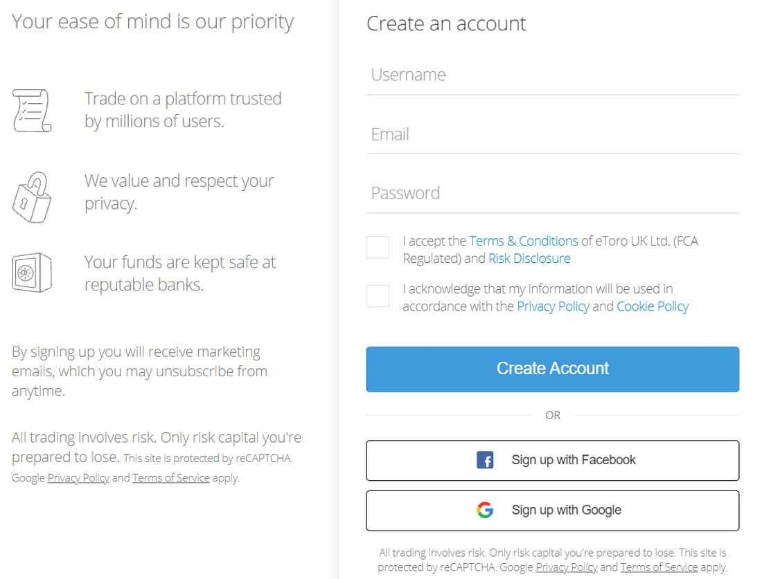Screen dimensions: 762x579
Task: Click the padlock privacy icon
Action: (x=32, y=197)
